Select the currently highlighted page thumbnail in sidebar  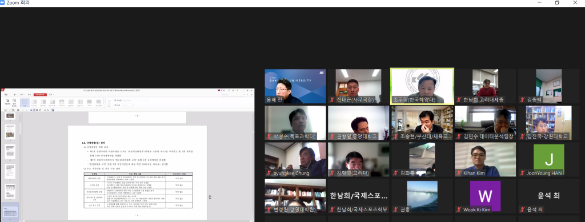[x=10, y=212]
